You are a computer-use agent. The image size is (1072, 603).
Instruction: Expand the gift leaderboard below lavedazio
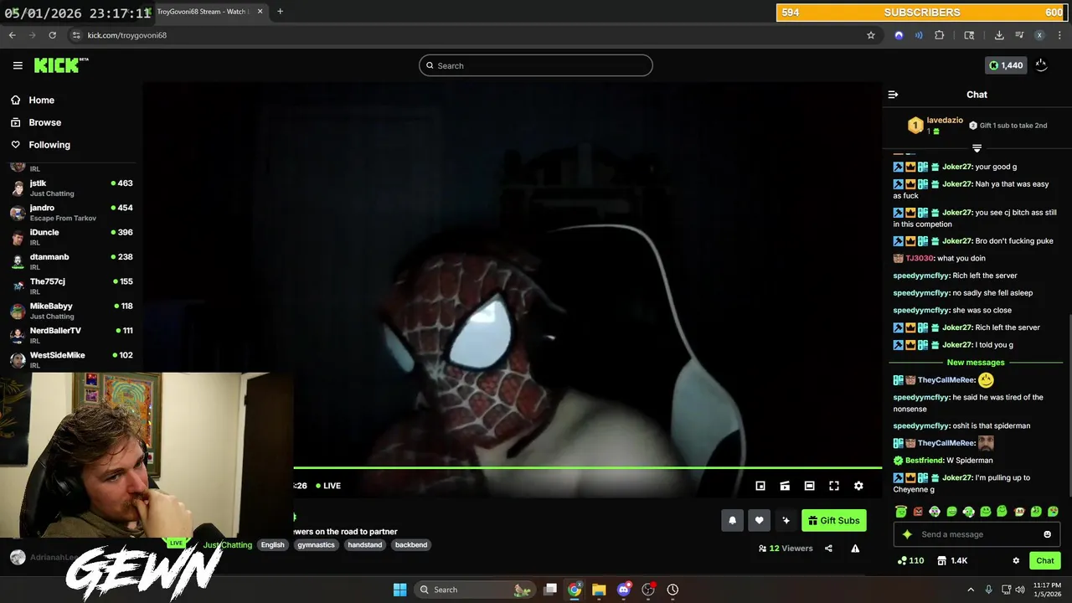pyautogui.click(x=977, y=148)
